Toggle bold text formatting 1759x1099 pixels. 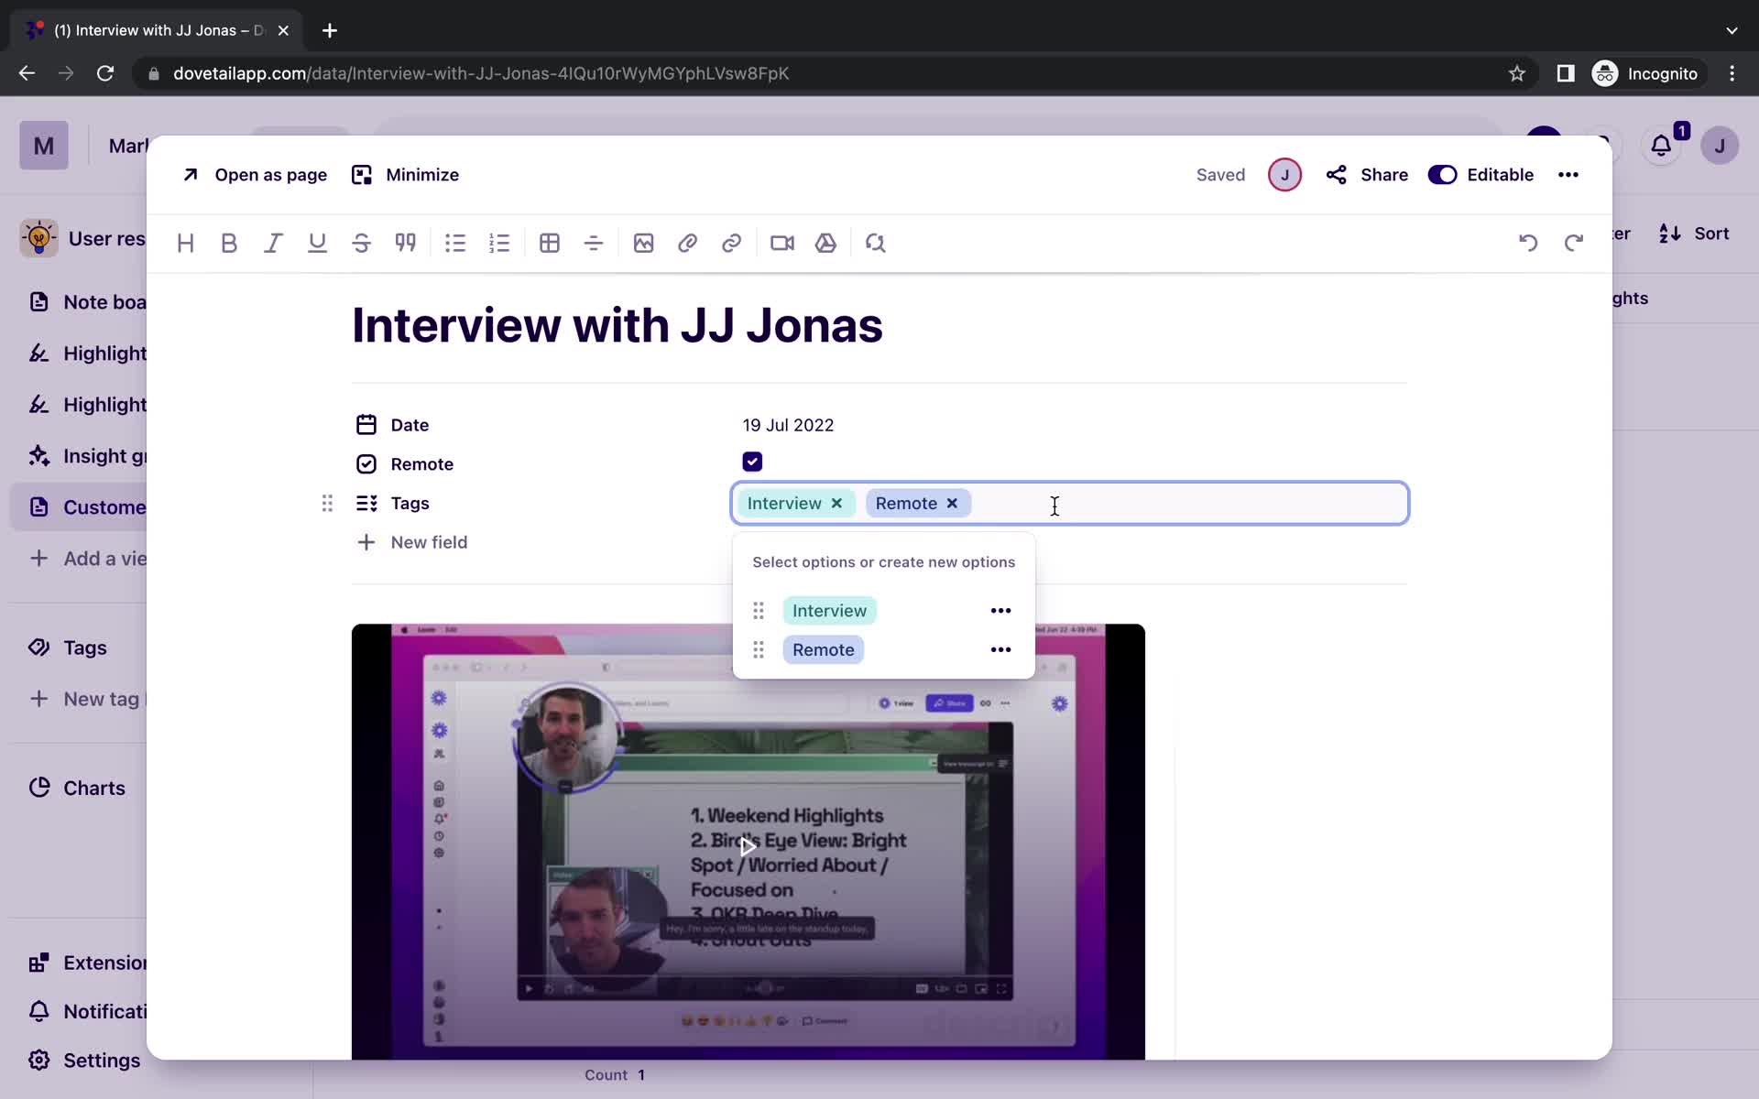(x=228, y=243)
